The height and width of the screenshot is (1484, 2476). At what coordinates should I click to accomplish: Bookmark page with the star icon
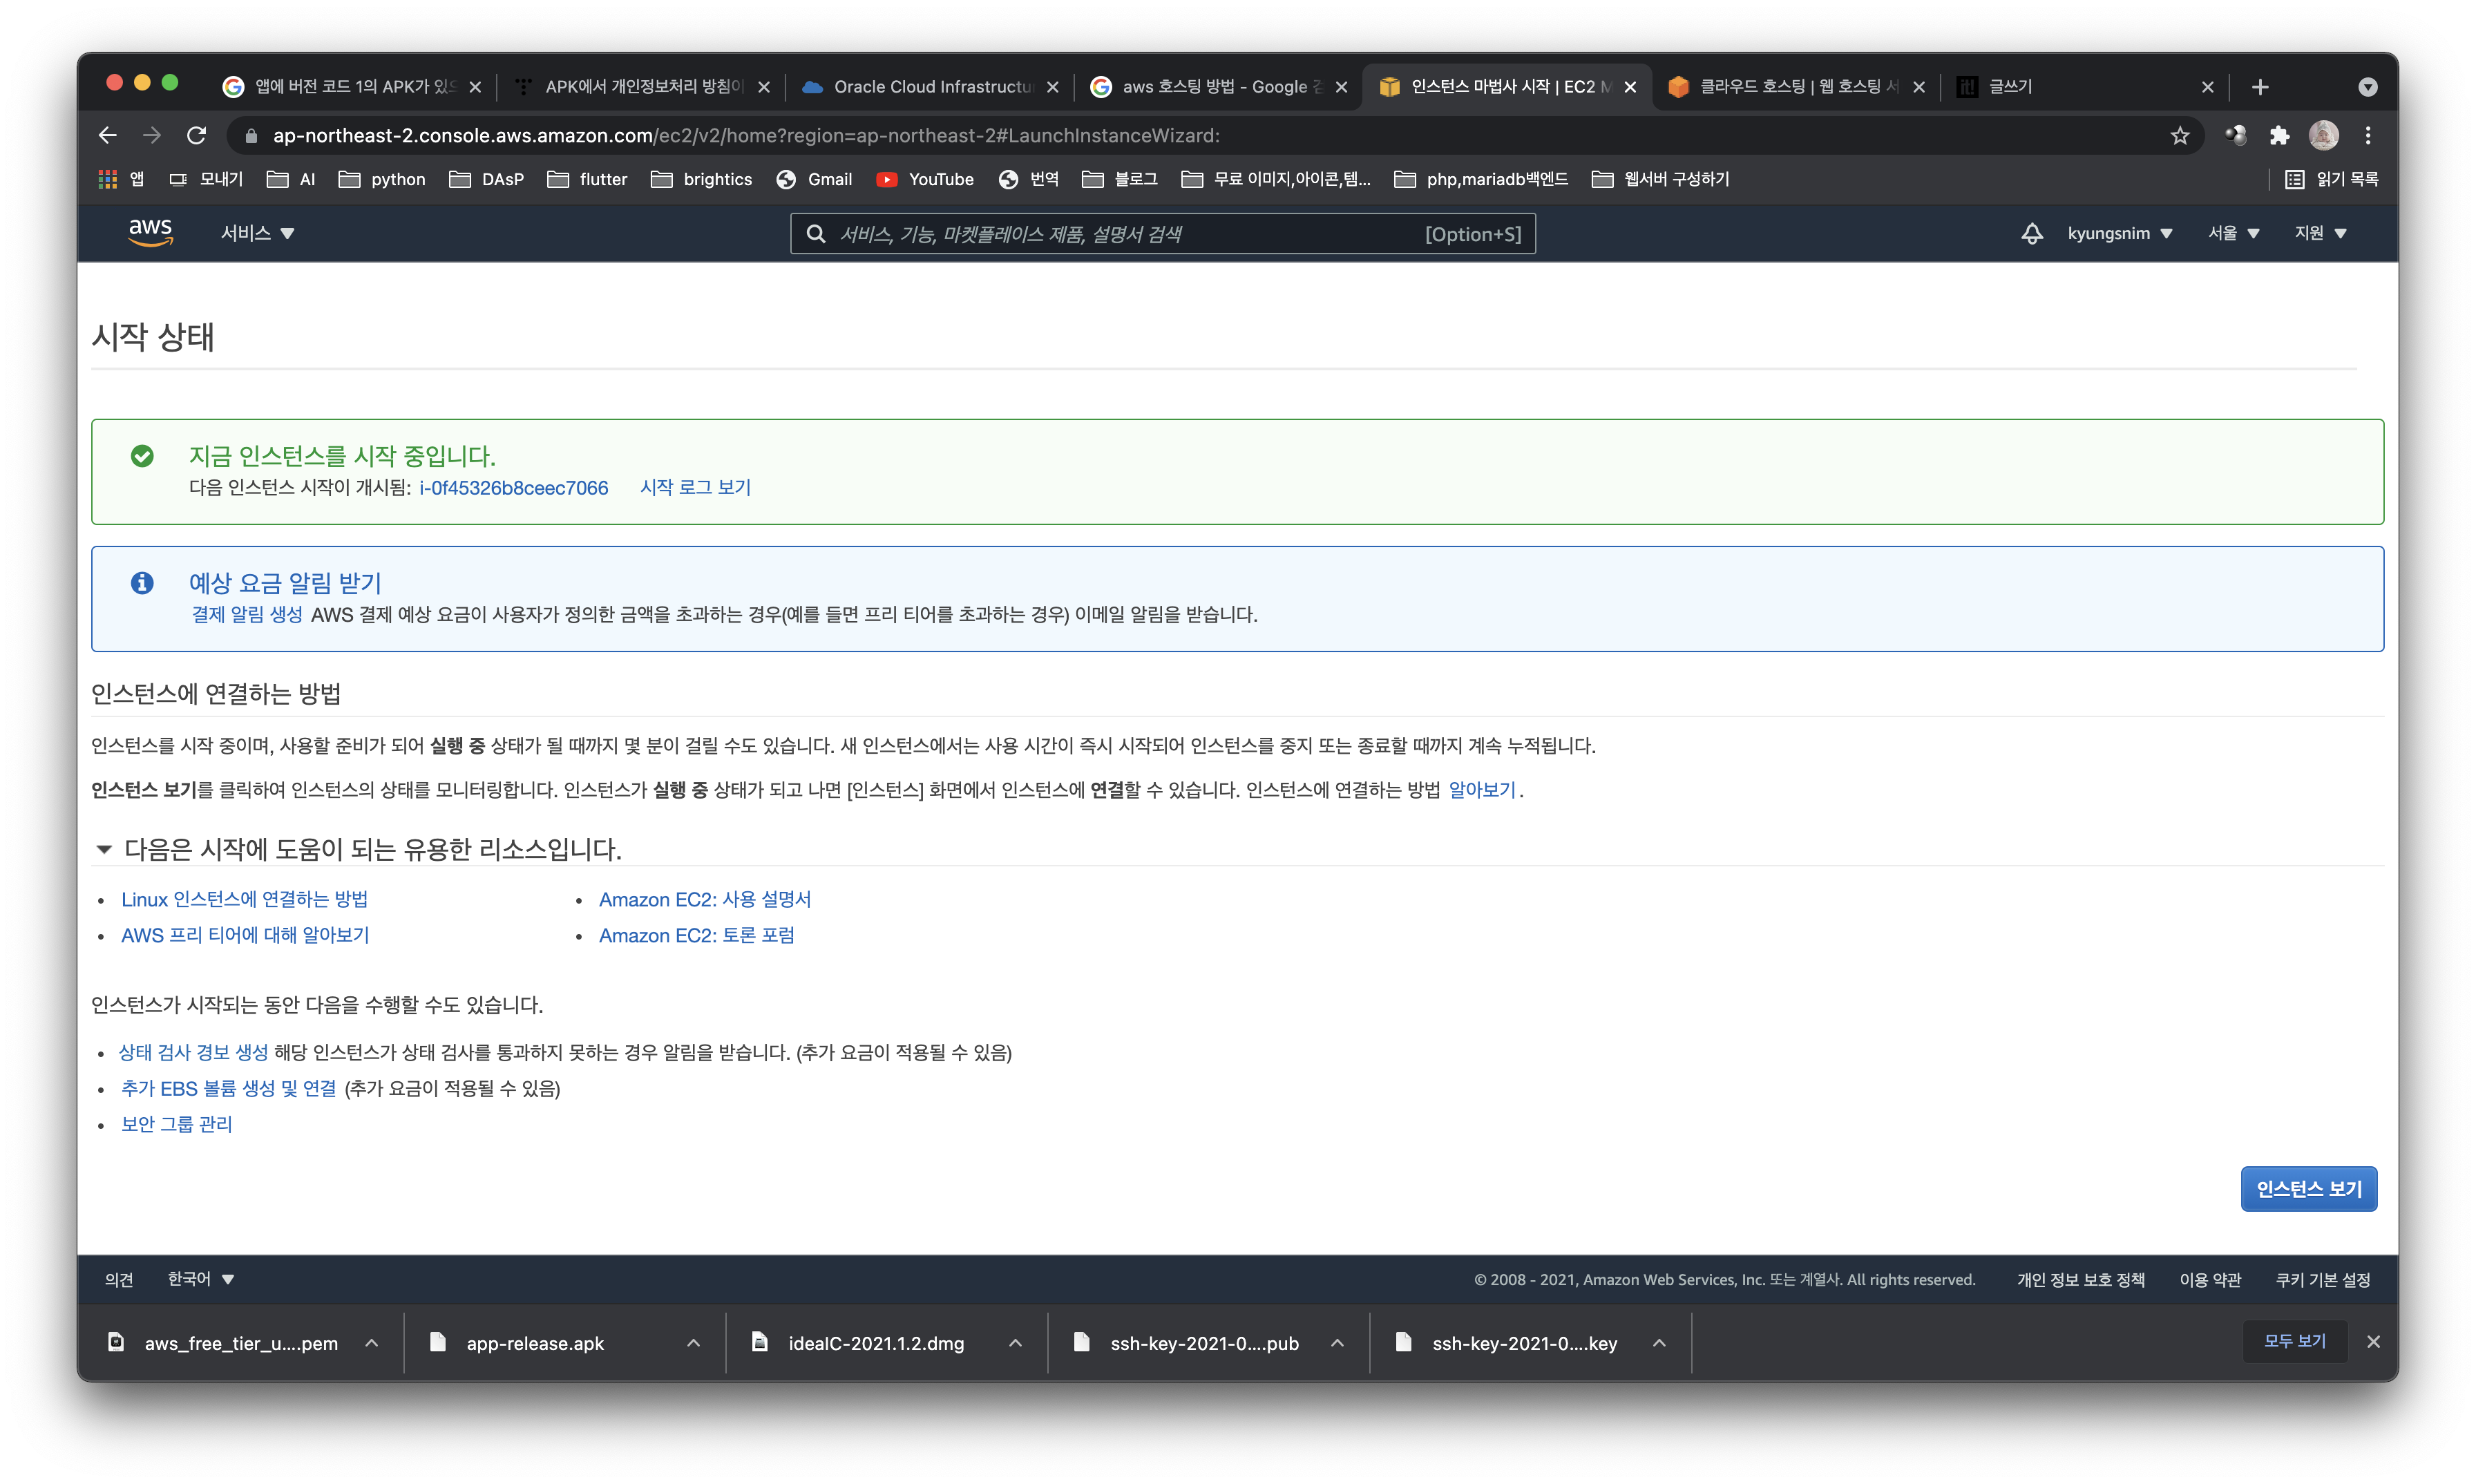point(2180,135)
